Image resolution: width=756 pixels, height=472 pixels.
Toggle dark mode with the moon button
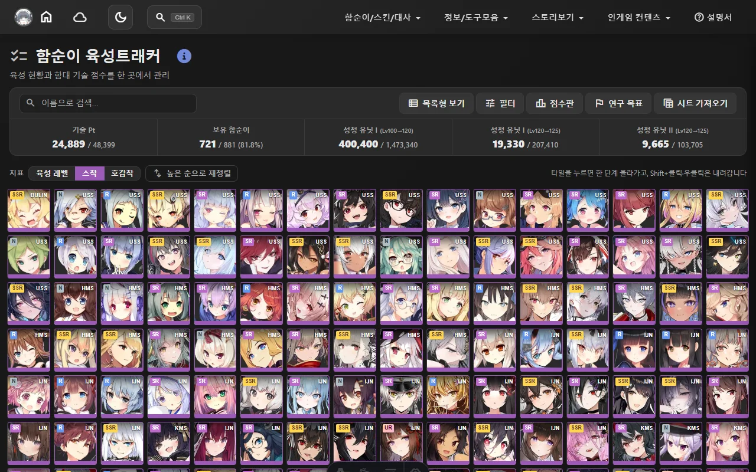pyautogui.click(x=120, y=17)
